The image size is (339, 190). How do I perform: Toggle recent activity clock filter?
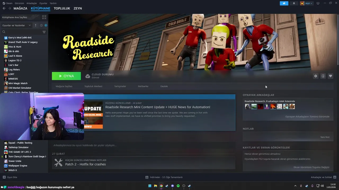tap(41, 25)
